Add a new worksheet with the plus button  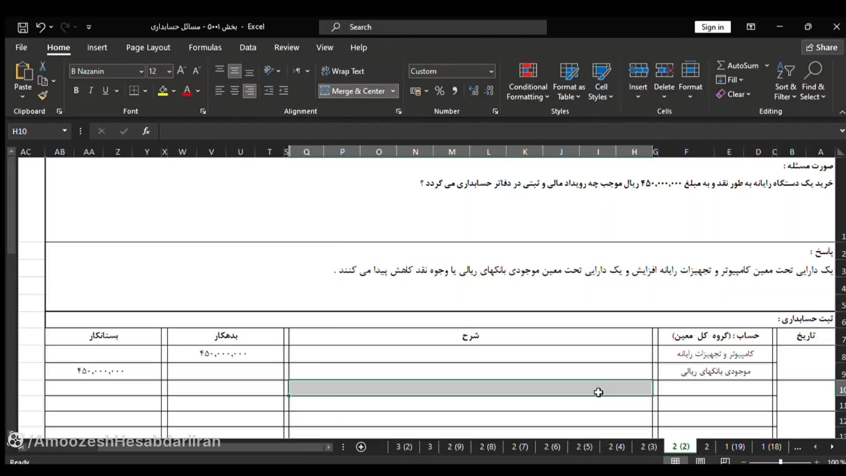coord(361,447)
